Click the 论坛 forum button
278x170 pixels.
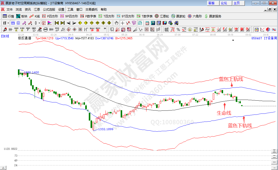pyautogui.click(x=224, y=3)
